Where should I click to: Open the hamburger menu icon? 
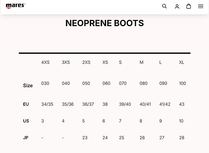click(201, 6)
